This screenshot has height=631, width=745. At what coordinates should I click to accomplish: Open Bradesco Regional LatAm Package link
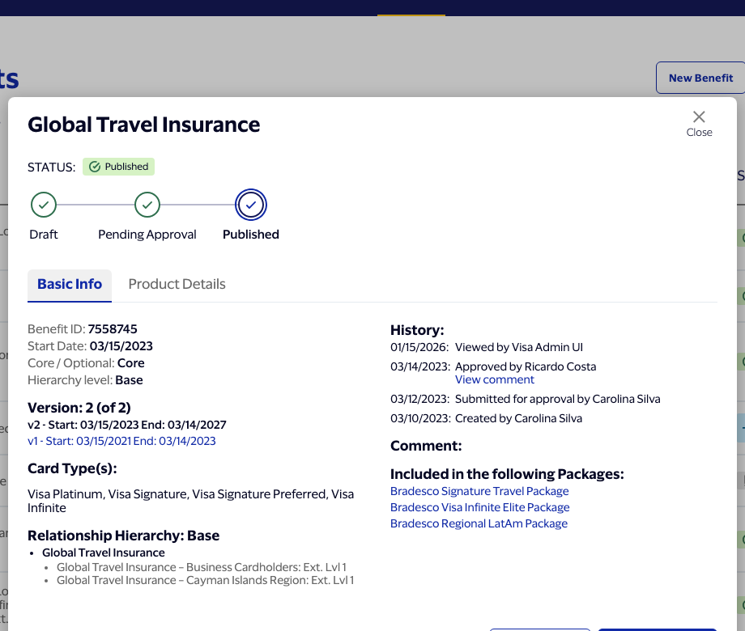[479, 523]
